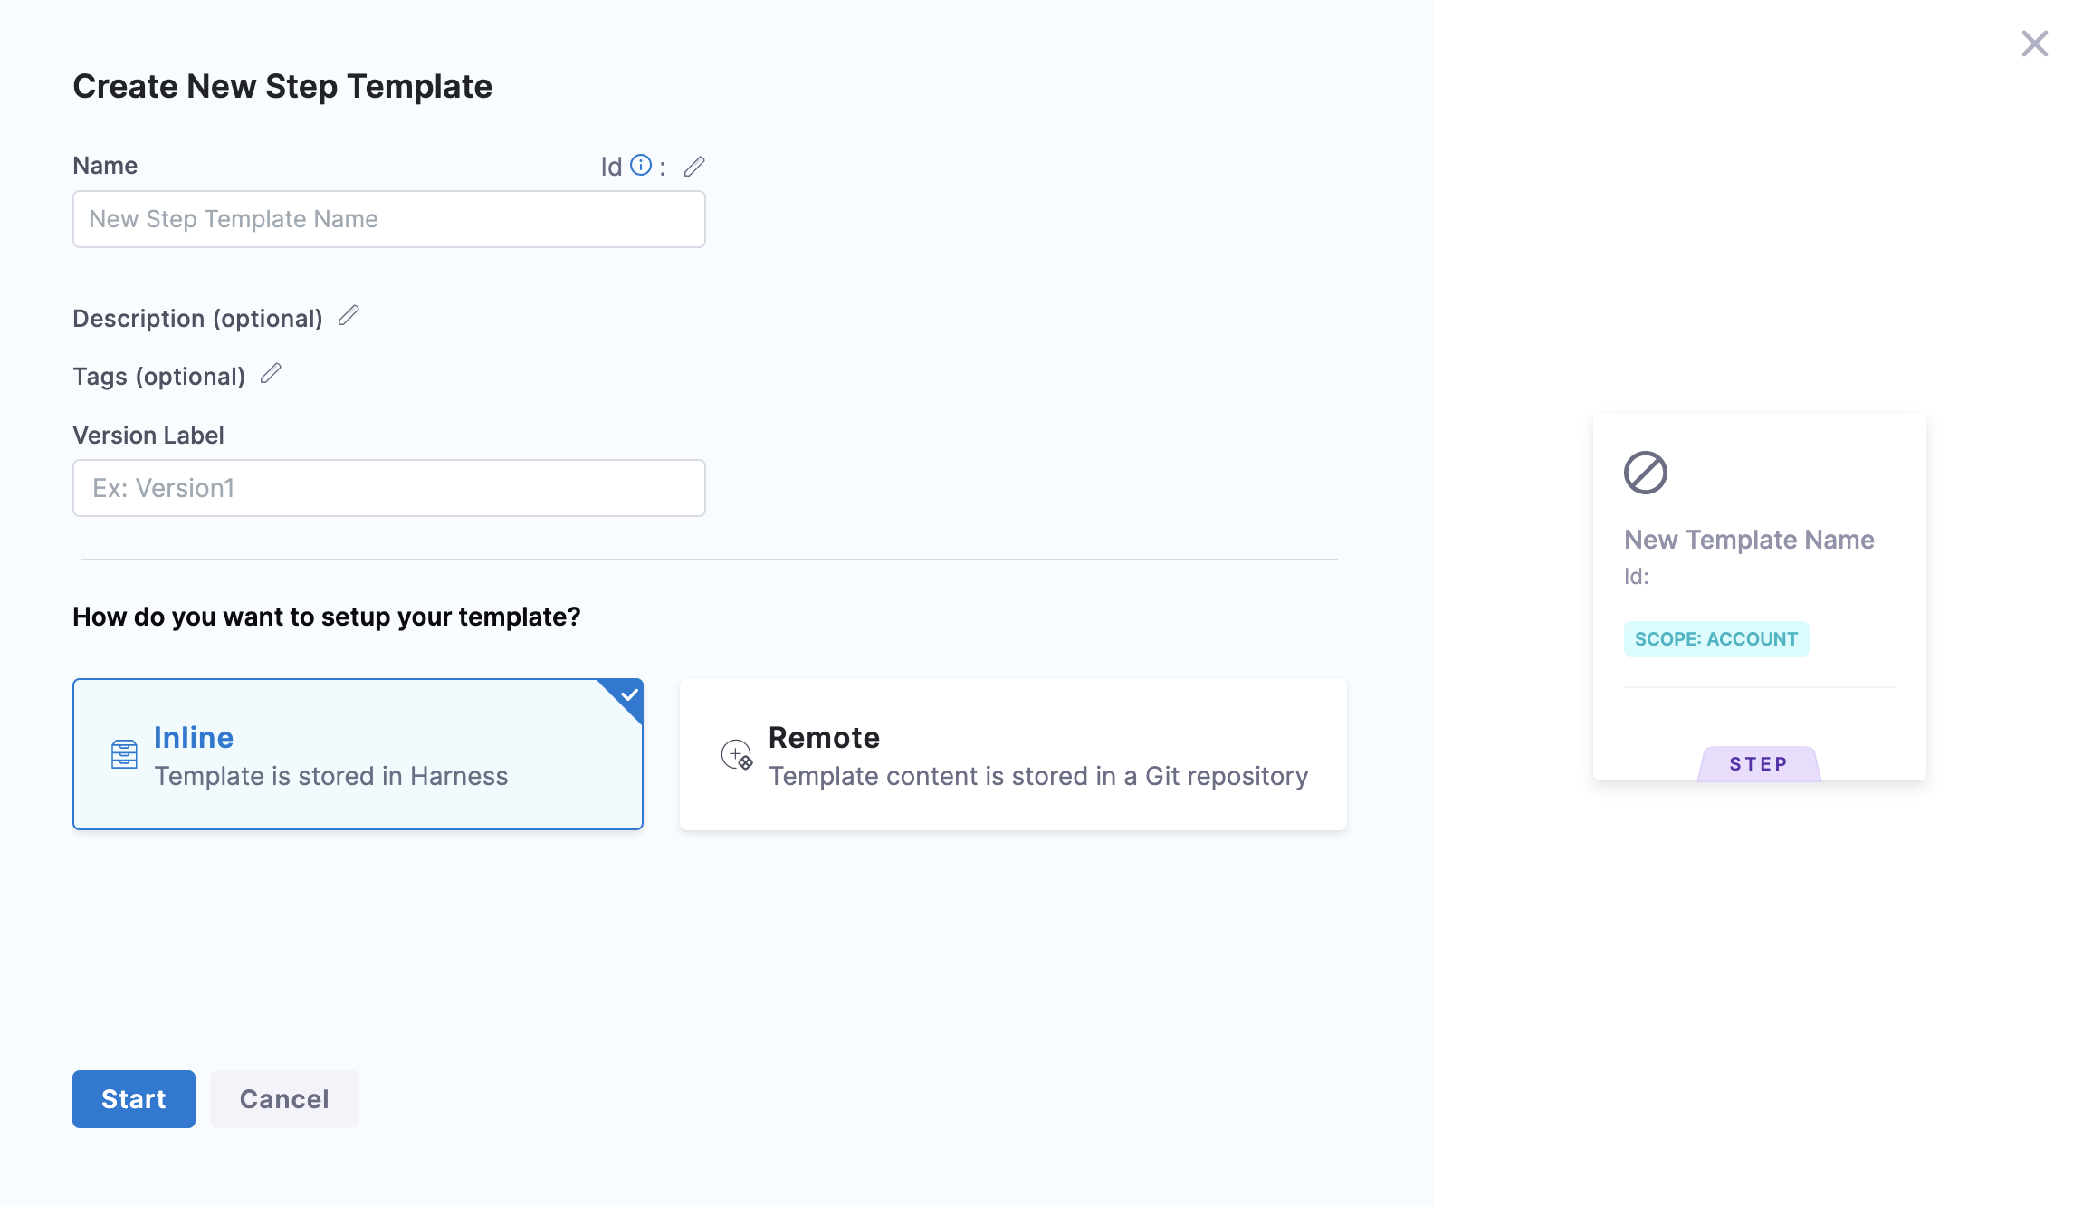Click the Tags edit pencil icon
The image size is (2073, 1206).
[271, 374]
